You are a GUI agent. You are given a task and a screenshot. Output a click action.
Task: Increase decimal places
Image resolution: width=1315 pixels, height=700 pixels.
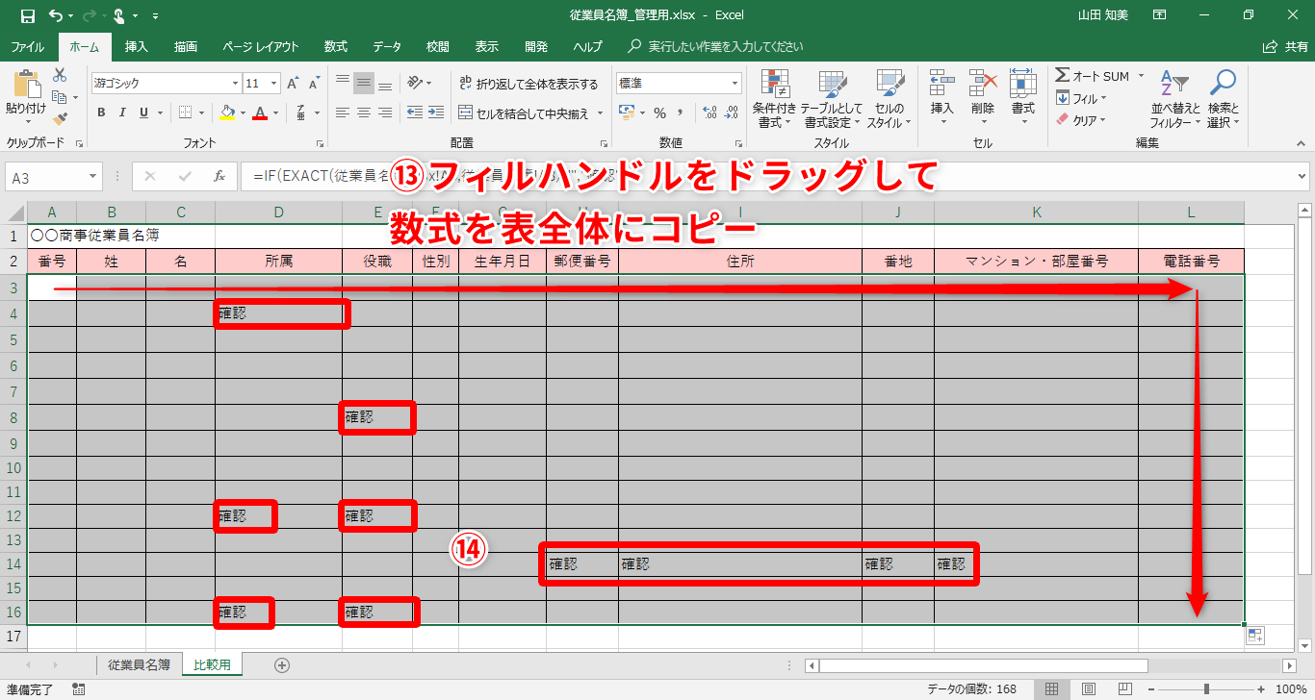[x=709, y=112]
